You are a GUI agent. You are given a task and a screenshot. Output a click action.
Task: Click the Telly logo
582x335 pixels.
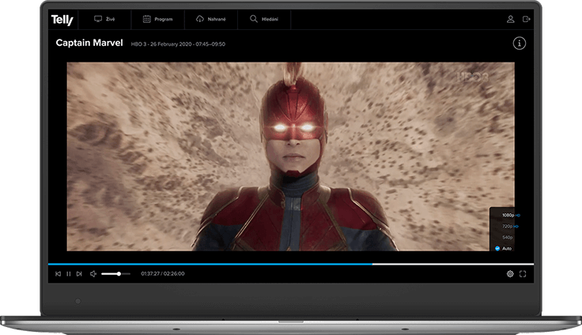62,20
